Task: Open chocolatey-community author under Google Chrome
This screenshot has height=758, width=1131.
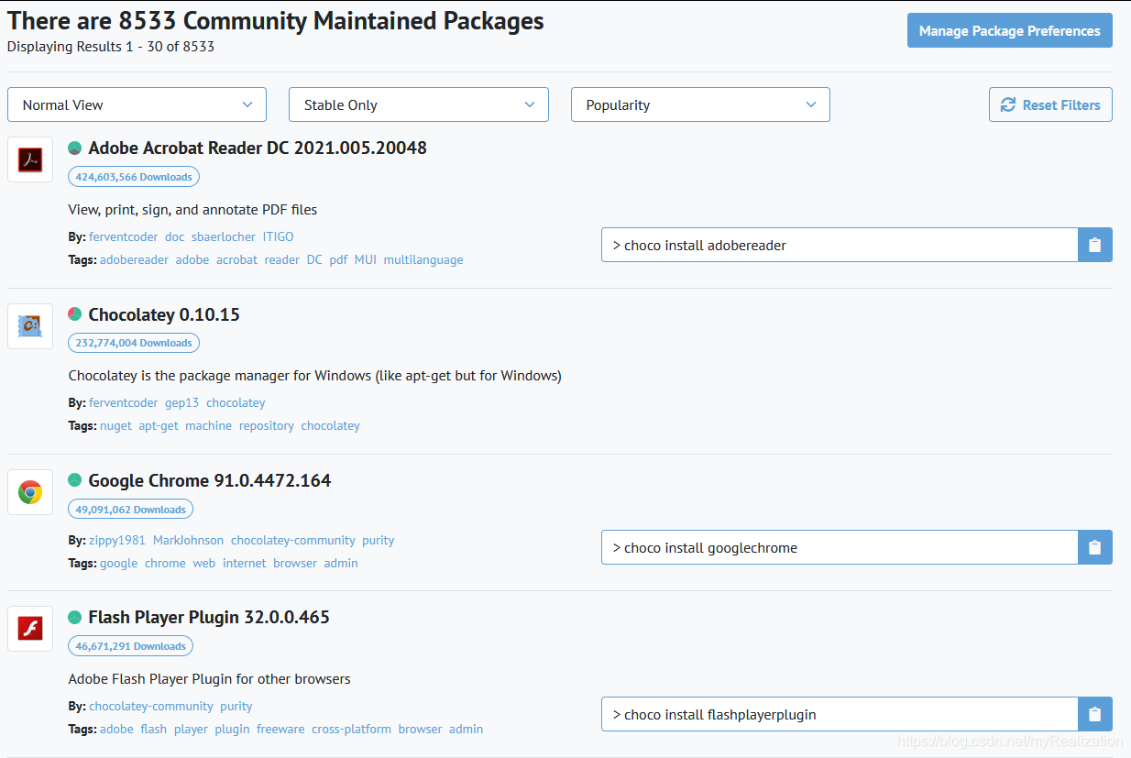Action: pos(293,540)
